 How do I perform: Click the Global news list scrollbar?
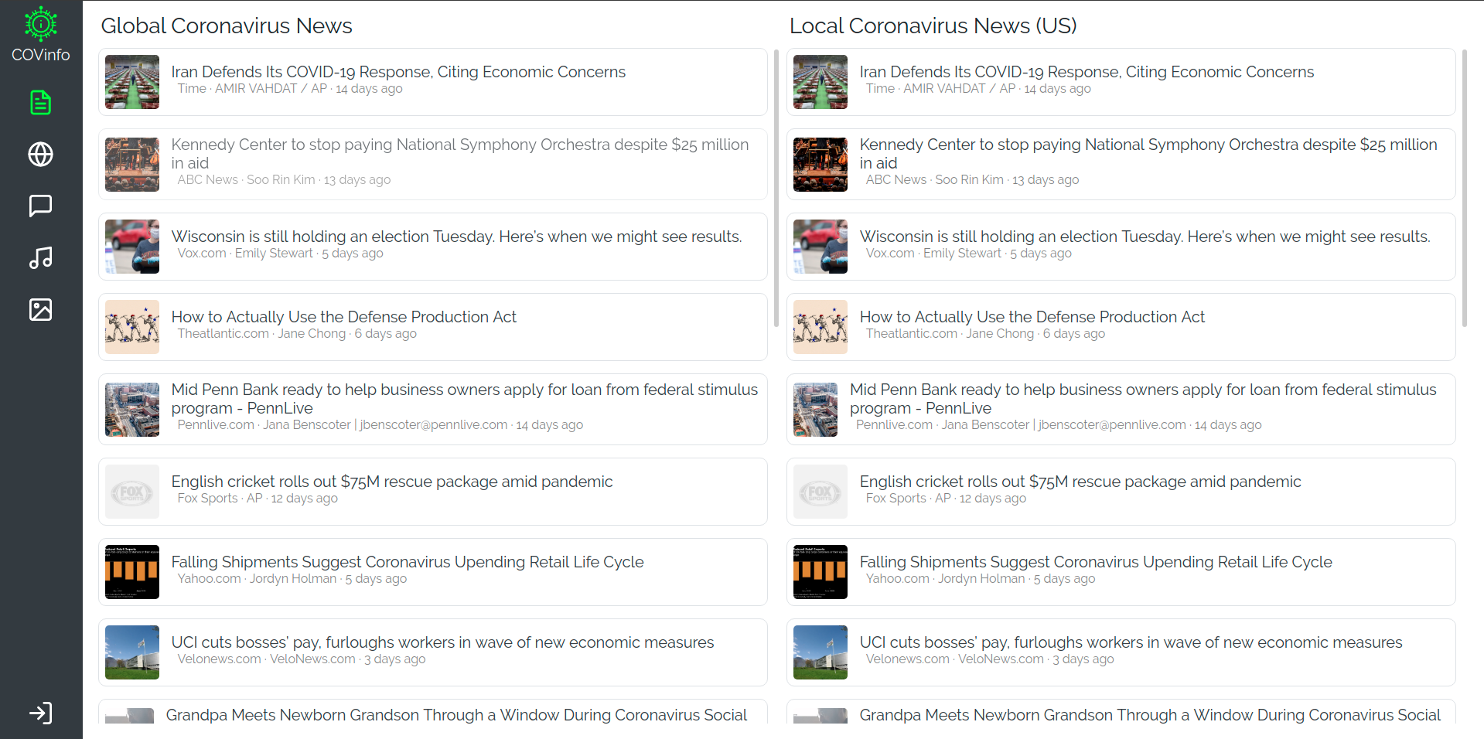tap(776, 188)
